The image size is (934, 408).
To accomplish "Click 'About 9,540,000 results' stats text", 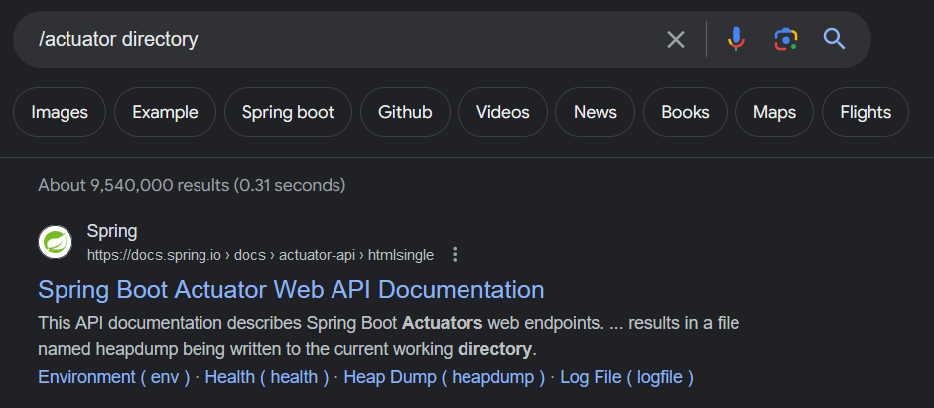I will (x=192, y=185).
